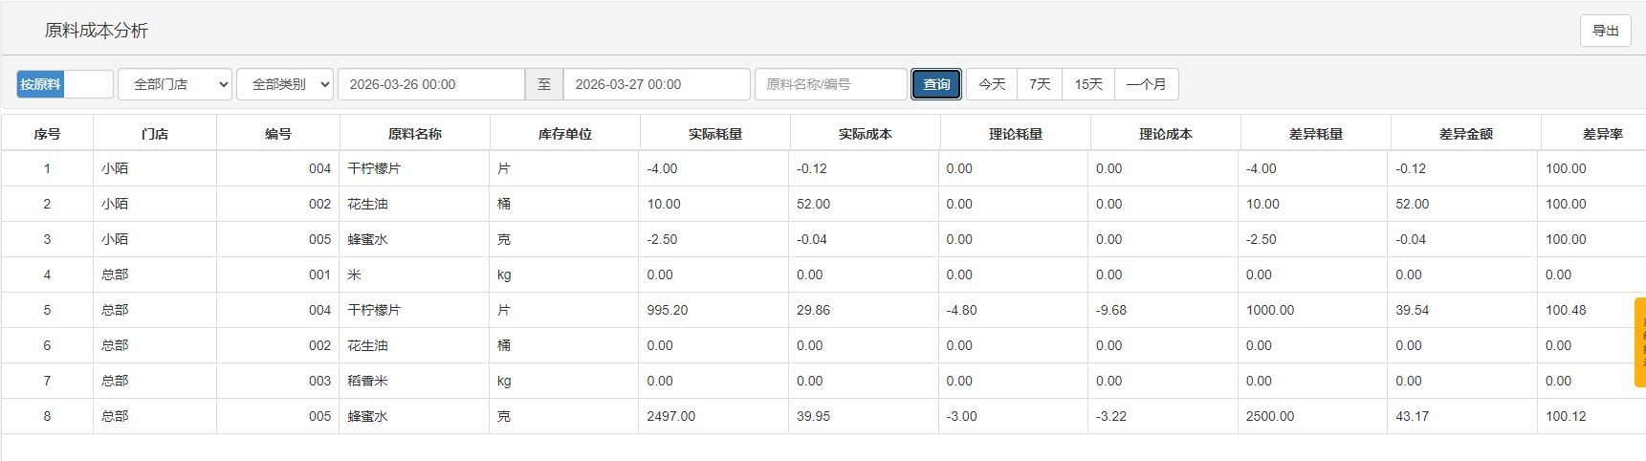Pick the 一个月 quick range
This screenshot has width=1646, height=461.
tap(1146, 84)
